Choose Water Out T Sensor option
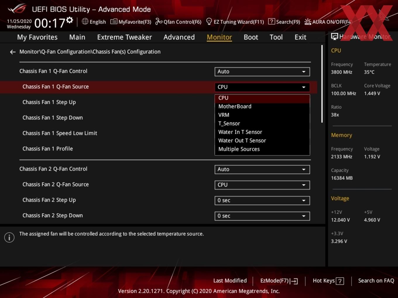The image size is (398, 298). click(x=262, y=141)
